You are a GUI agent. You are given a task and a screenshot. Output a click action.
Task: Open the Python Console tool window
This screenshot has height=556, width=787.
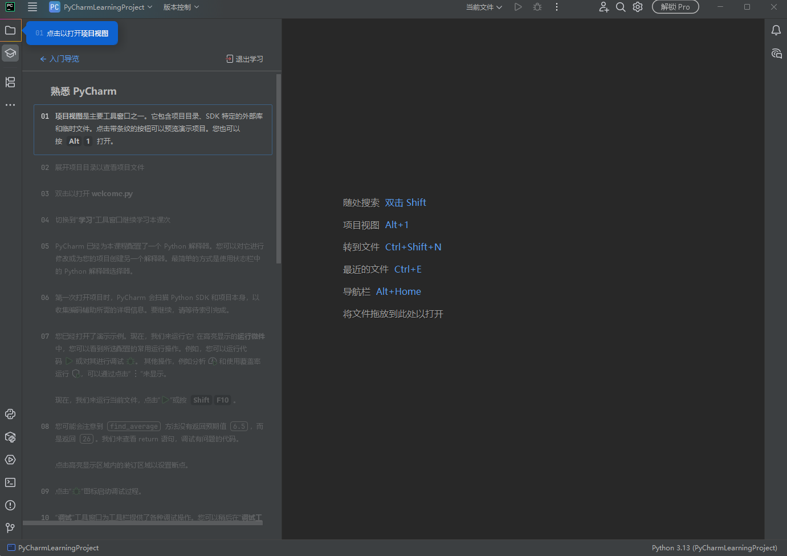click(x=10, y=414)
